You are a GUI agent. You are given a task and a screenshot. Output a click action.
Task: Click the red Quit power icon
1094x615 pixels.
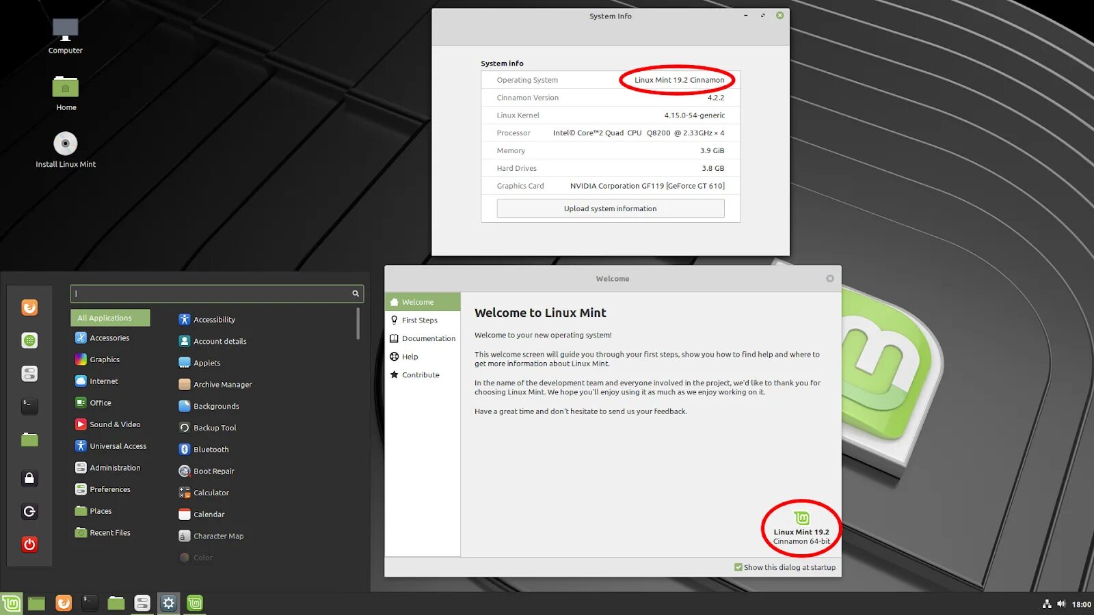coord(29,544)
